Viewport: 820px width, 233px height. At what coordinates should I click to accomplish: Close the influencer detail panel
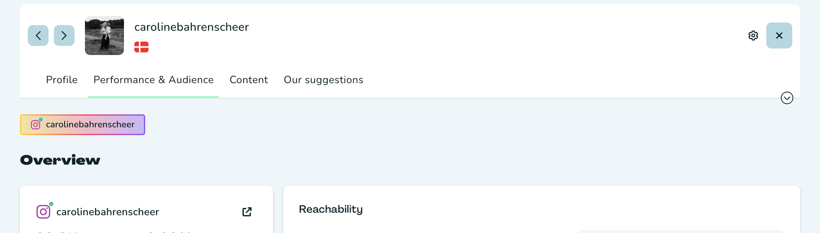[779, 36]
